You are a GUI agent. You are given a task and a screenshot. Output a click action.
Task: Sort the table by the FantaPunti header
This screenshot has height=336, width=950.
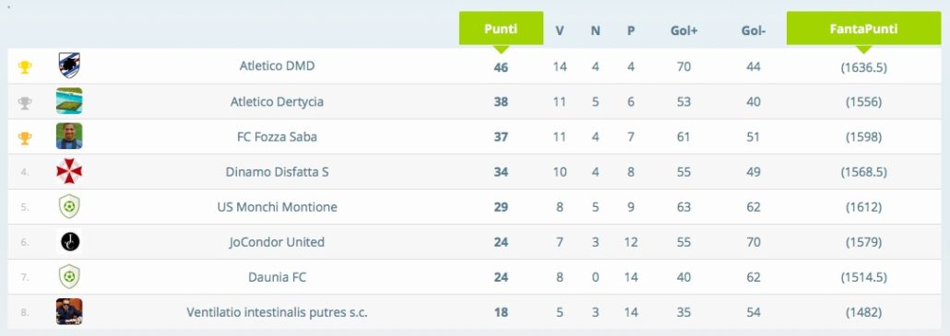863,29
